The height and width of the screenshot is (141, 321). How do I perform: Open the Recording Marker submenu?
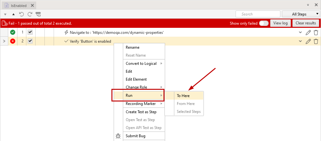click(144, 103)
